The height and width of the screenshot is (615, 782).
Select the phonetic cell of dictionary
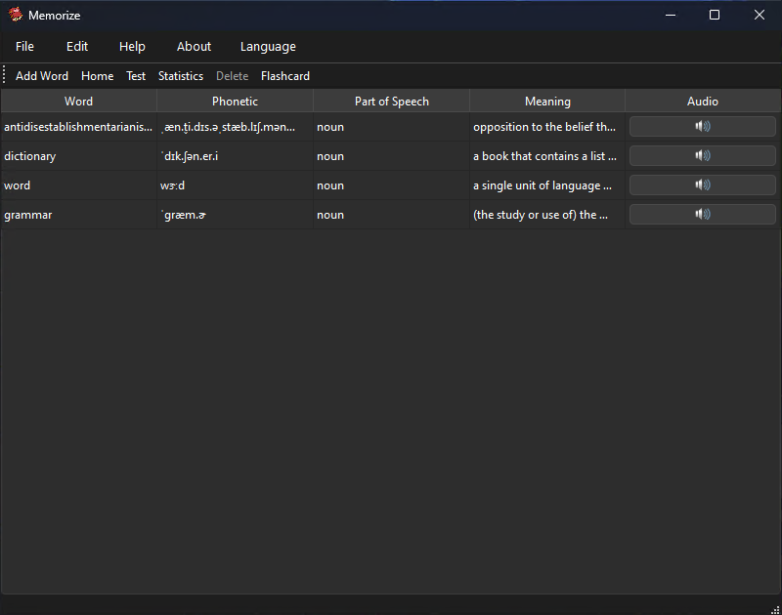click(235, 156)
